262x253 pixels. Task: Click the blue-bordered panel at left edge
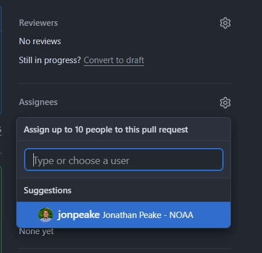(x=1, y=60)
